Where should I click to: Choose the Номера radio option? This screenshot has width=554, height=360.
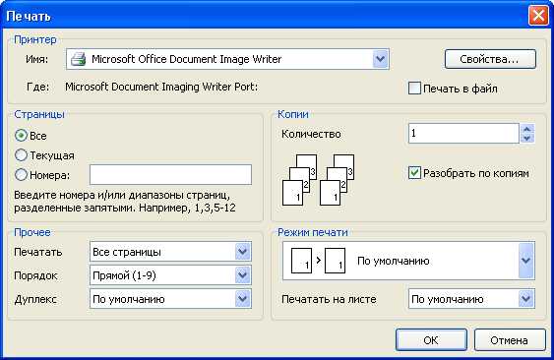tap(21, 174)
